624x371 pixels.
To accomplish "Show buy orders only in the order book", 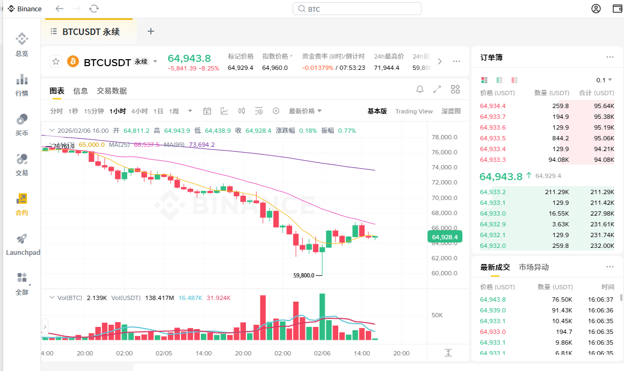I will click(x=499, y=80).
